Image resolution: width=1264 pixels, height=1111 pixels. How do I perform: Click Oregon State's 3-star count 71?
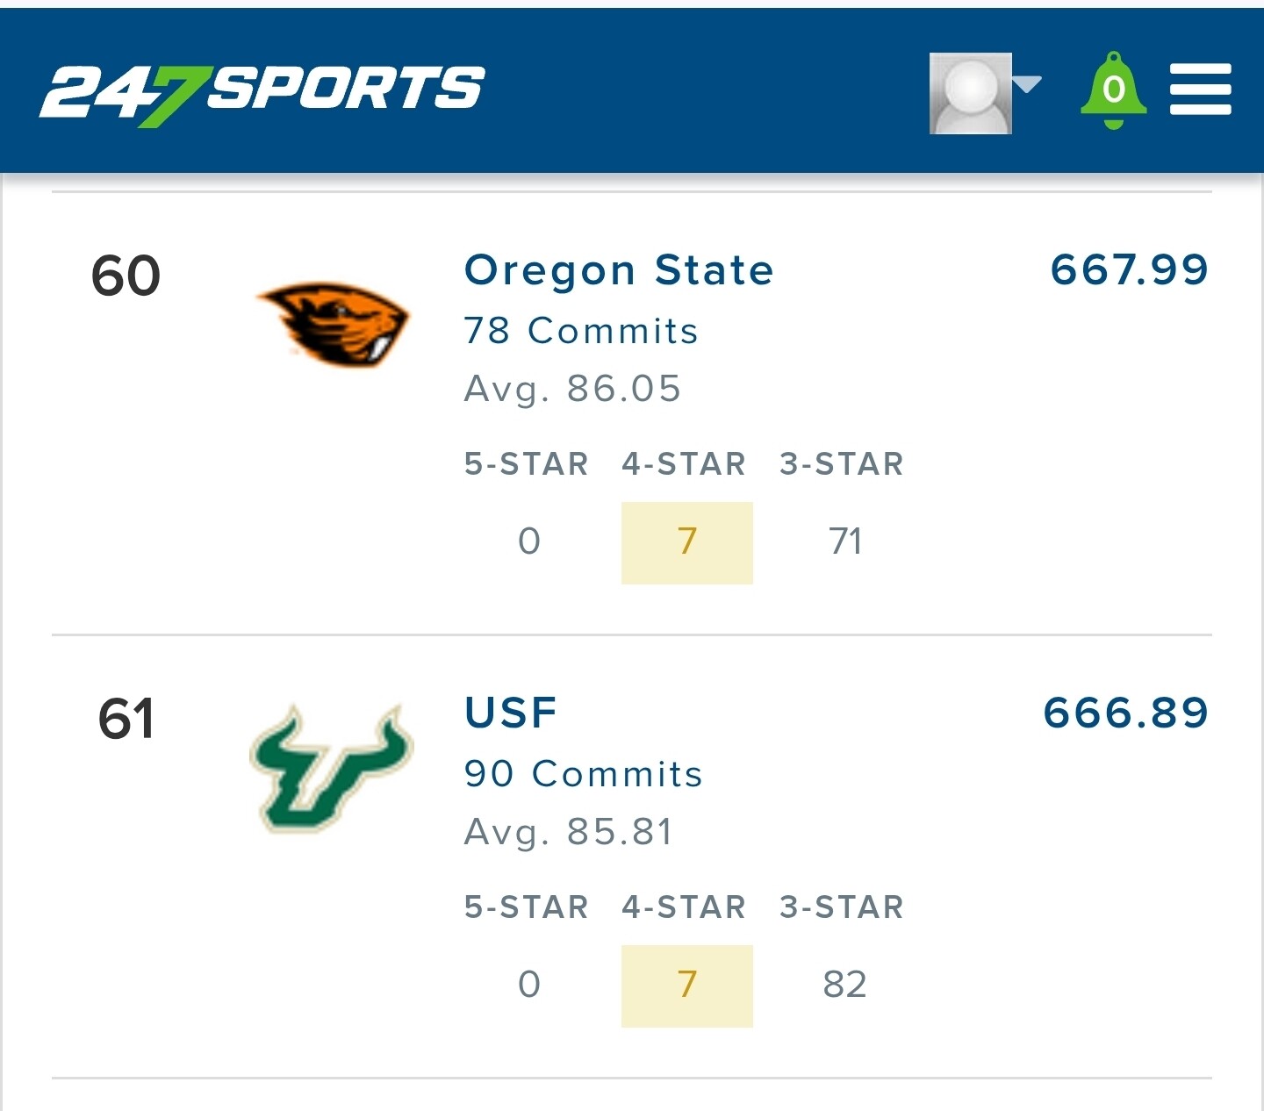coord(845,541)
